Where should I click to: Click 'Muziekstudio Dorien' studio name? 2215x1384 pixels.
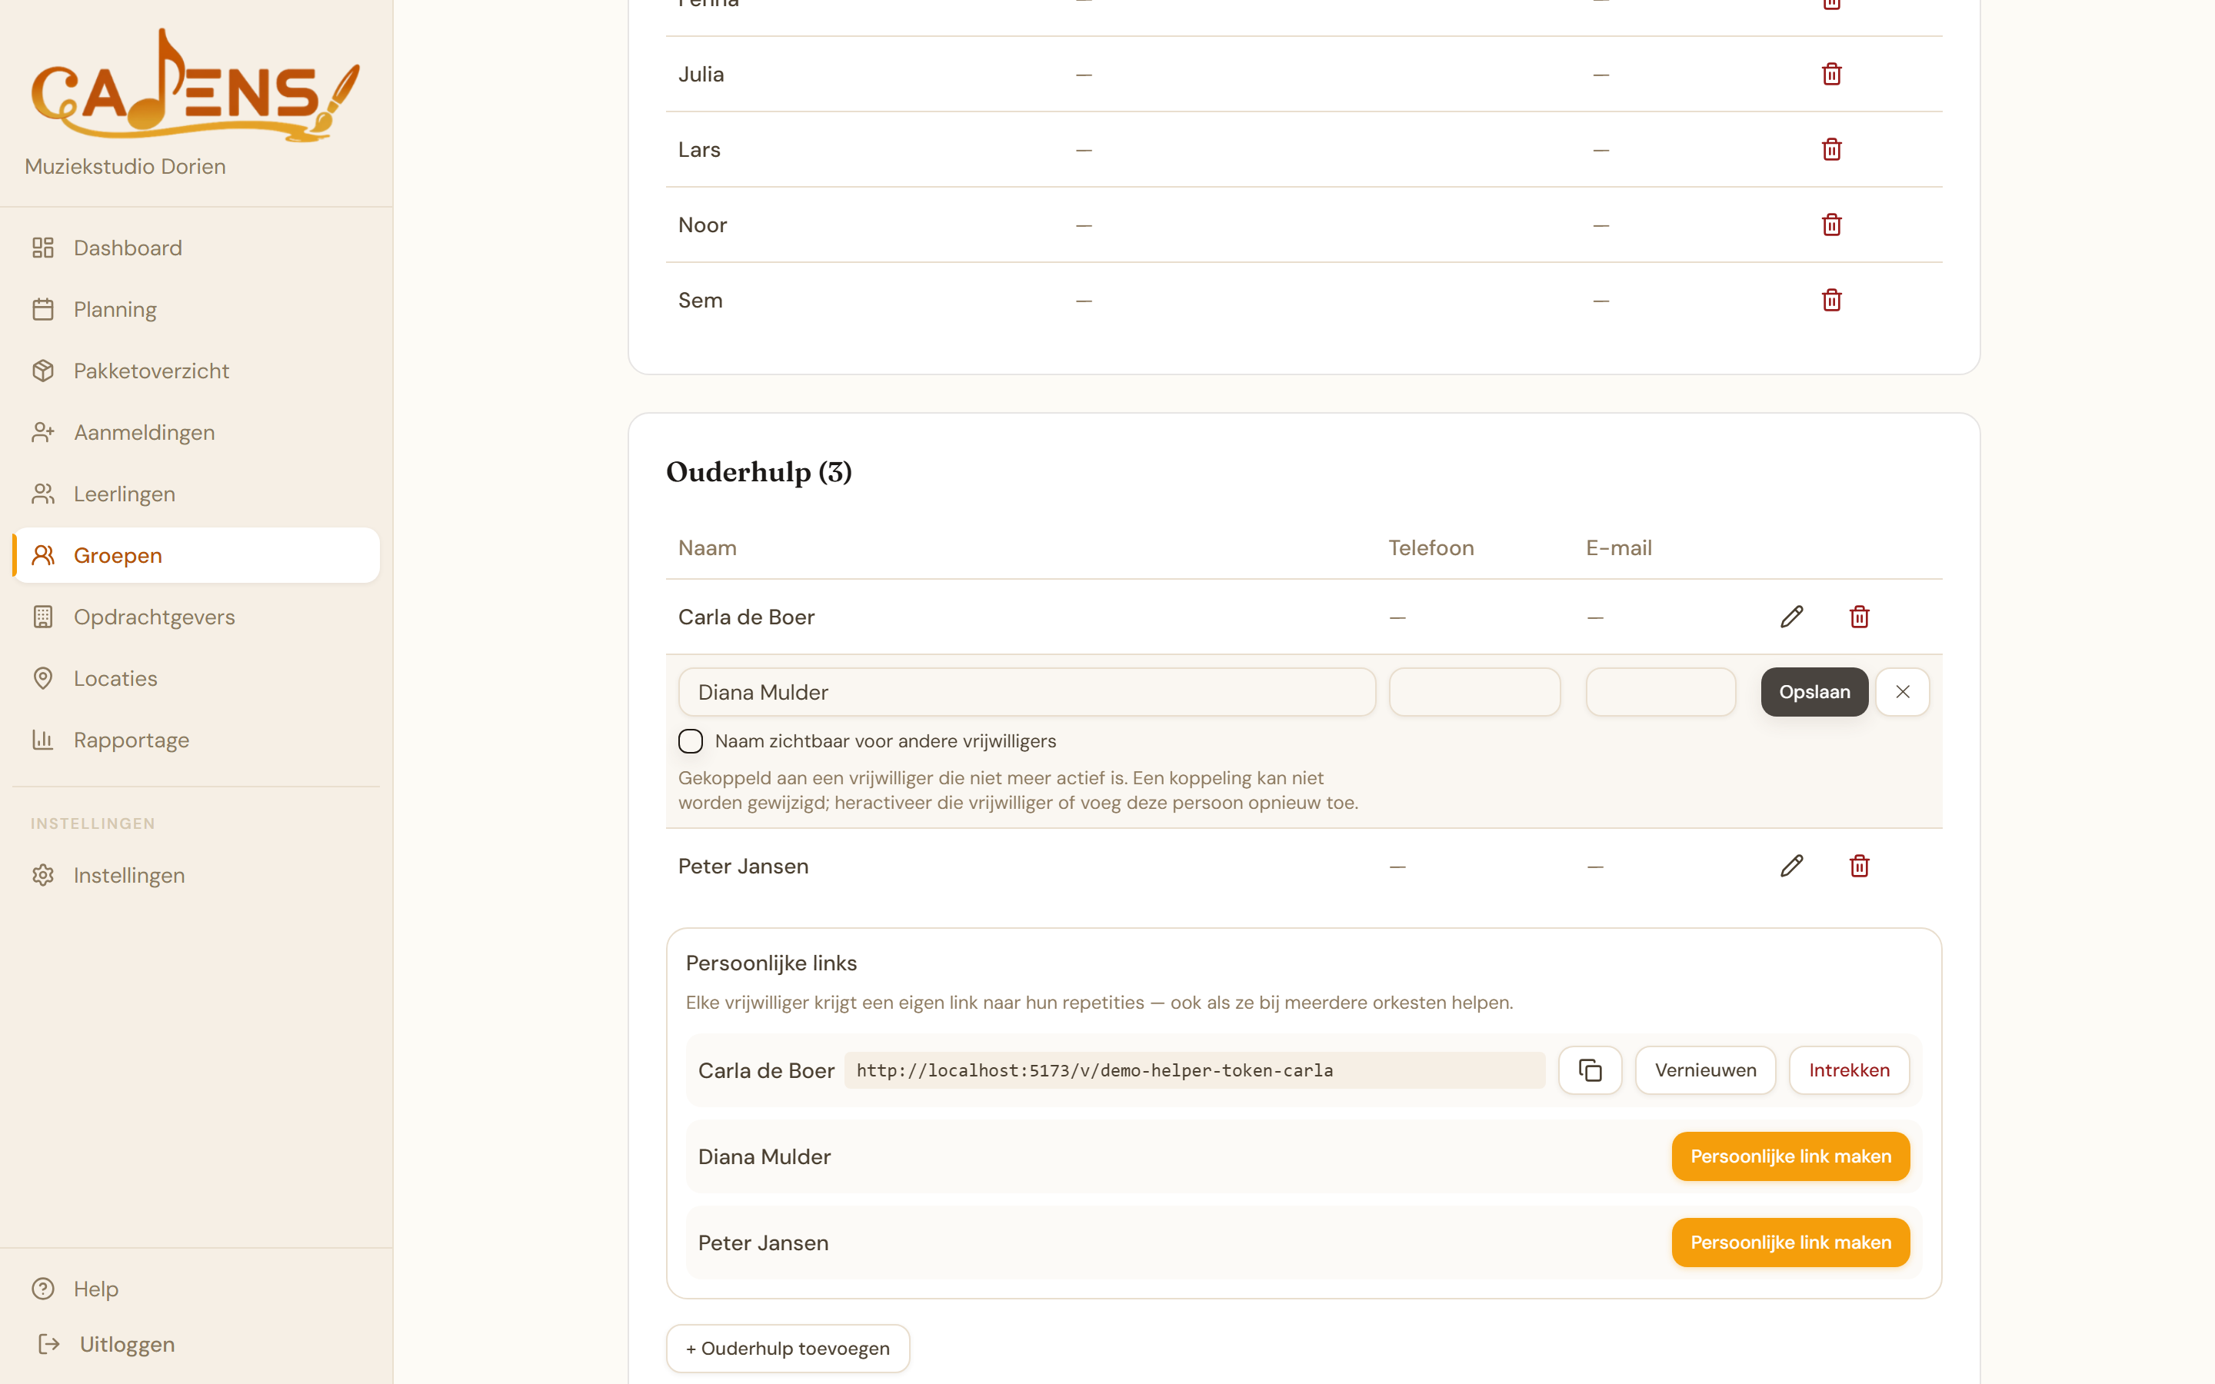click(x=125, y=167)
